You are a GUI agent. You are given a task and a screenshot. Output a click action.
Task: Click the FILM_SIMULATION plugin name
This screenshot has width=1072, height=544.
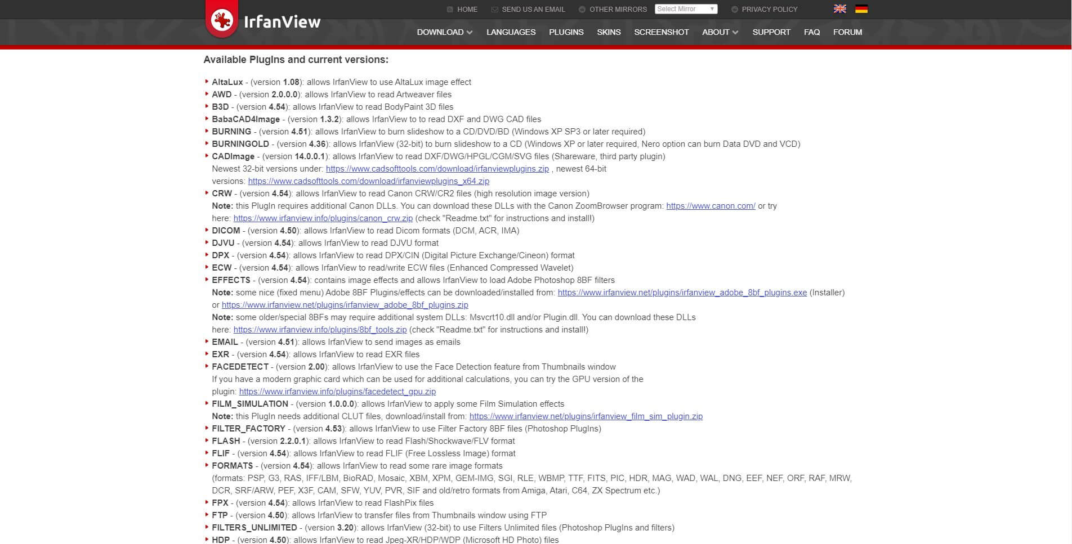pyautogui.click(x=250, y=404)
